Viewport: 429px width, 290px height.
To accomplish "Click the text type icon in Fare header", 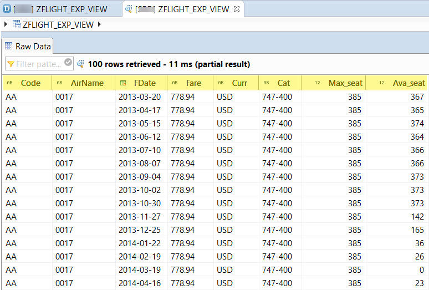I will tap(175, 83).
